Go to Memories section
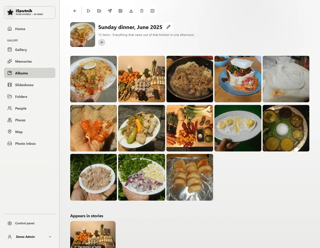320x248 pixels. [30, 61]
